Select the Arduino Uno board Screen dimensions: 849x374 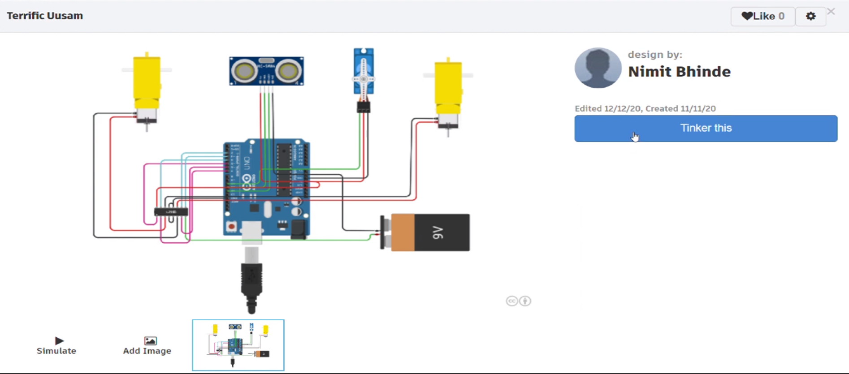pyautogui.click(x=267, y=187)
